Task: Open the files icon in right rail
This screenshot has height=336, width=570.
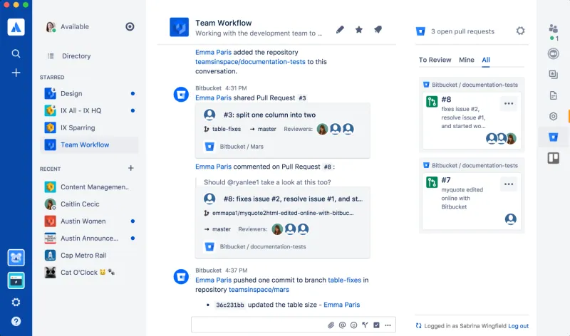Action: pyautogui.click(x=554, y=75)
